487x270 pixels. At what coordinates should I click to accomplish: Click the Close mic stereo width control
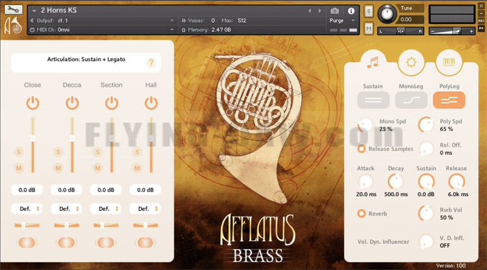(27, 243)
